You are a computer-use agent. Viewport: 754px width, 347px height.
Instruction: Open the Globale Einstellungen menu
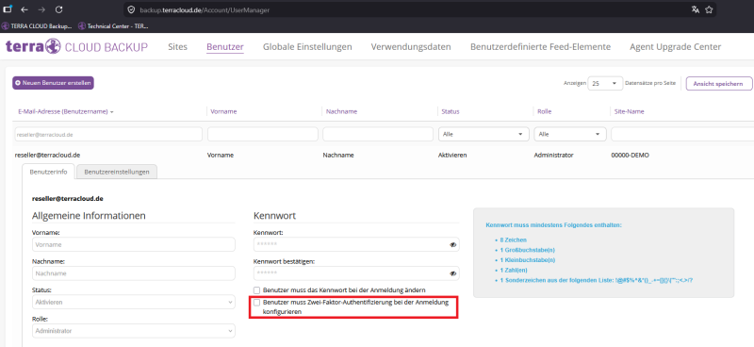pyautogui.click(x=307, y=47)
